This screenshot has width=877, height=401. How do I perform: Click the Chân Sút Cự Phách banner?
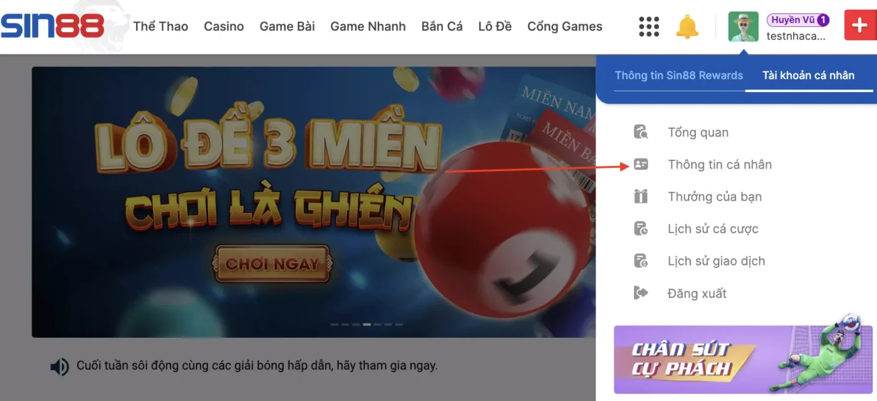click(x=742, y=360)
